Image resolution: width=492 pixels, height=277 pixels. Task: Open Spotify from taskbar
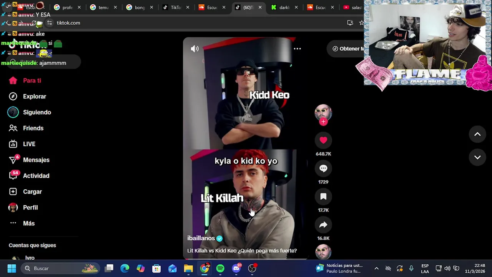(x=220, y=268)
